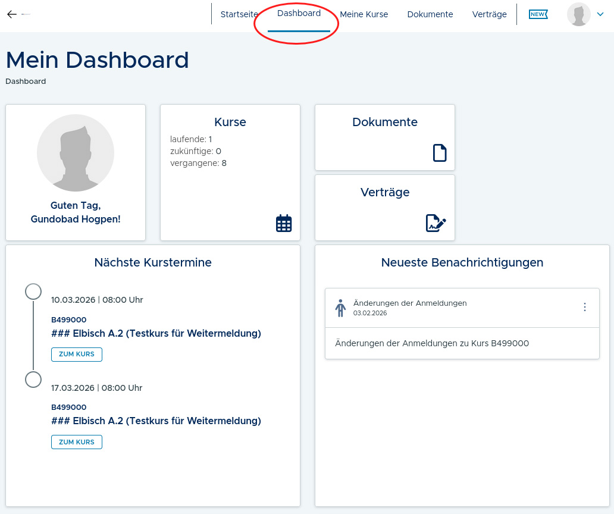This screenshot has width=614, height=514.
Task: Select the first timeline circle marker
Action: [33, 292]
